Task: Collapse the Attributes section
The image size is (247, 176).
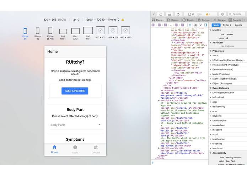Action: click(210, 43)
